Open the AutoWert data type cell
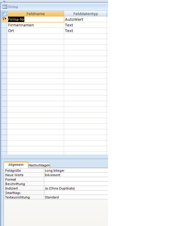The image size is (190, 226). (85, 20)
